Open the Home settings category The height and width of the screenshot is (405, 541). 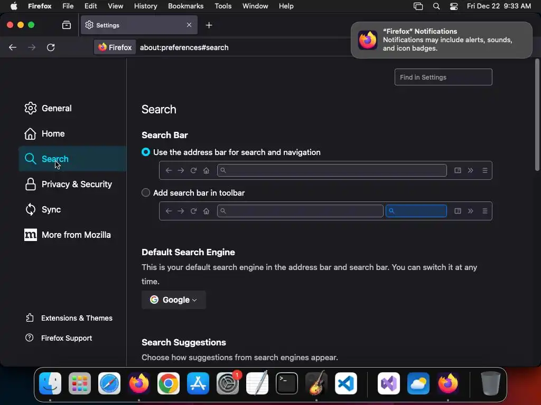[x=44, y=133]
